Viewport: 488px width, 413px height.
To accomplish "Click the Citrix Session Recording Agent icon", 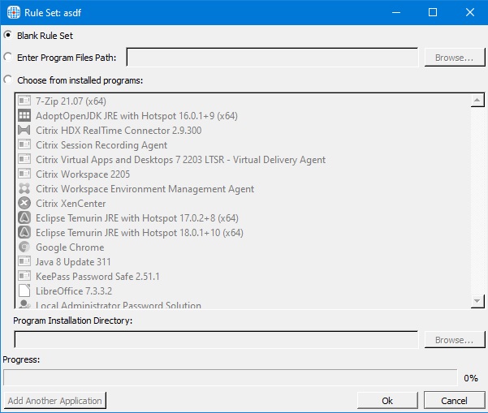I will pyautogui.click(x=24, y=144).
